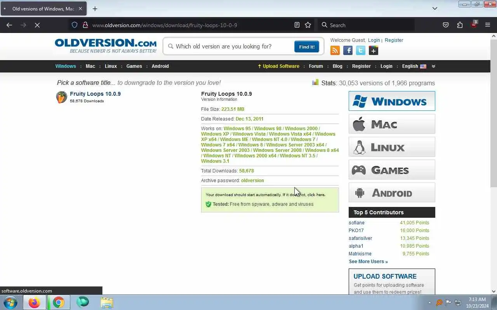The height and width of the screenshot is (310, 497).
Task: Expand the language dropdown arrow
Action: (x=433, y=66)
